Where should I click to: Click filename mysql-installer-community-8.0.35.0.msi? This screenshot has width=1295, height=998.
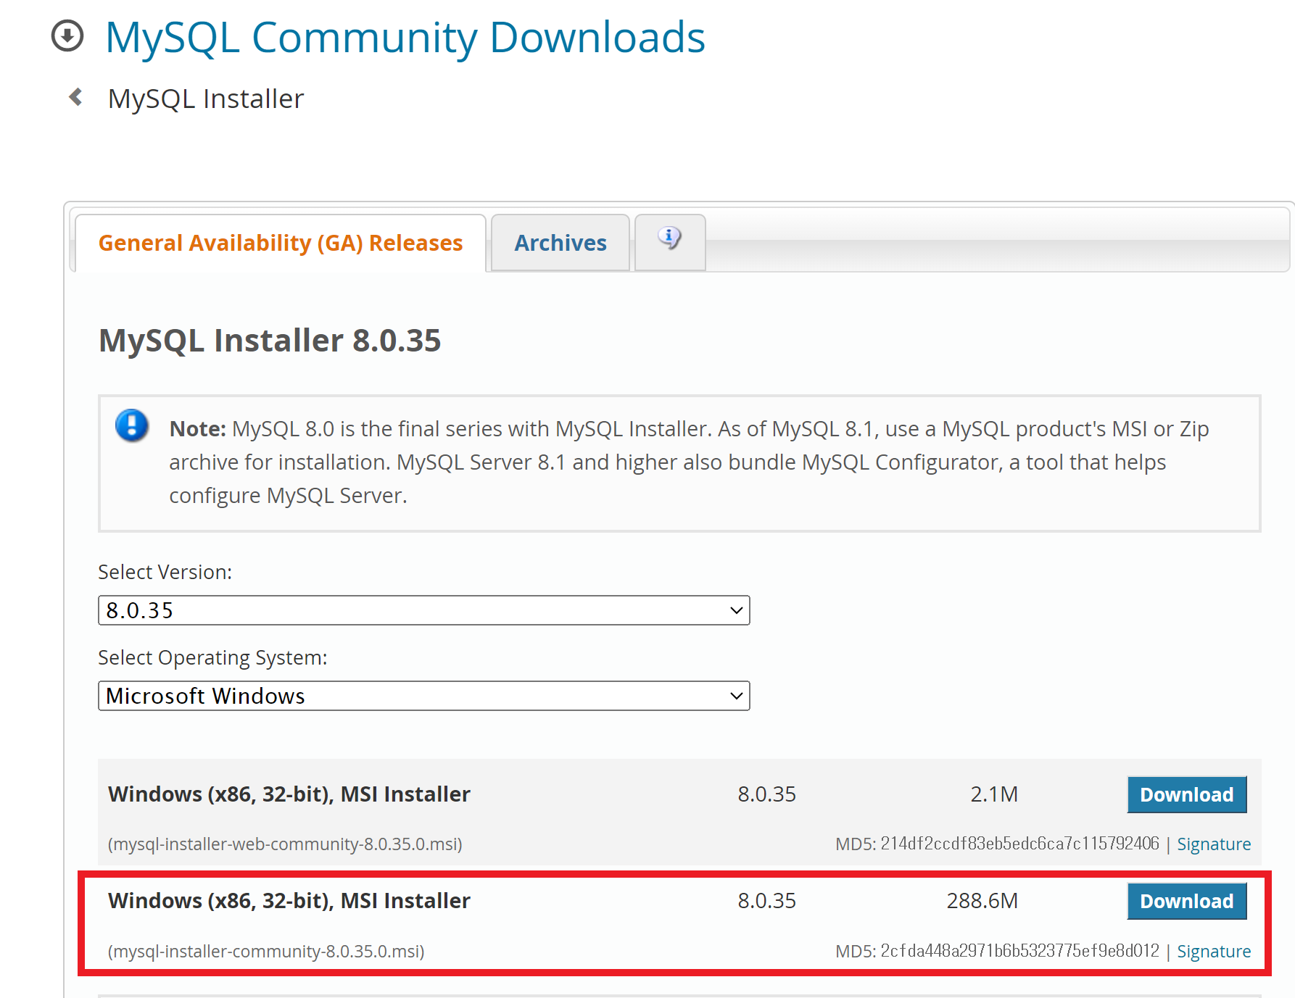click(x=266, y=951)
